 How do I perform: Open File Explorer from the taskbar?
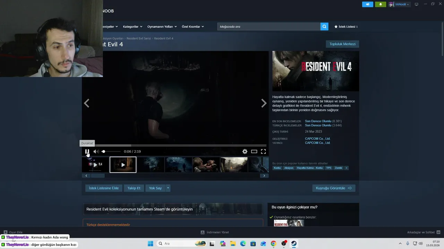pyautogui.click(x=233, y=243)
